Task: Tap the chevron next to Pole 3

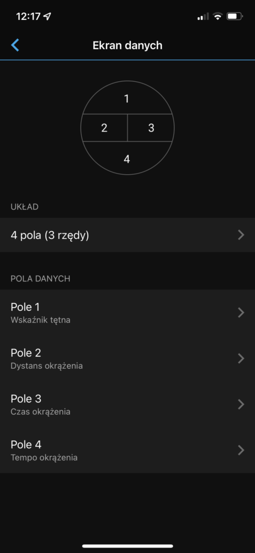Action: click(x=241, y=404)
